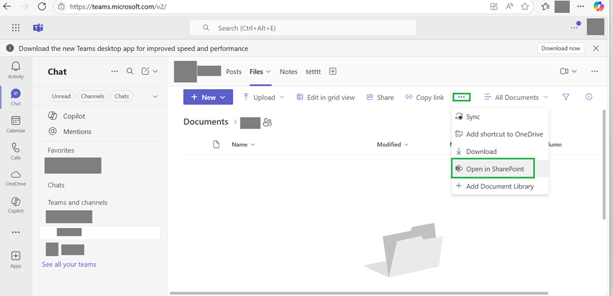Select Open in SharePoint
The image size is (613, 296).
(x=500, y=169)
